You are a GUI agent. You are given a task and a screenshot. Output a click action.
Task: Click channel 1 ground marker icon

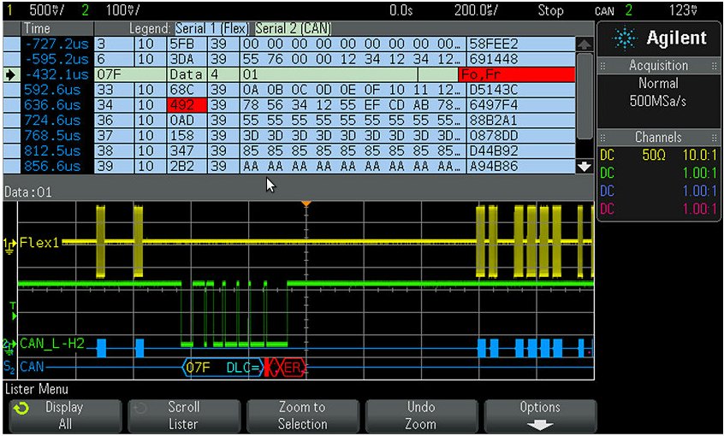point(10,245)
